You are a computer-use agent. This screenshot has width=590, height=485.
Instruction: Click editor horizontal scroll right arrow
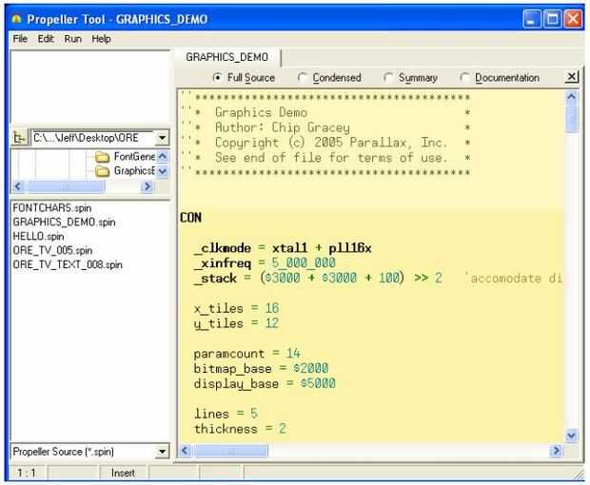click(556, 451)
